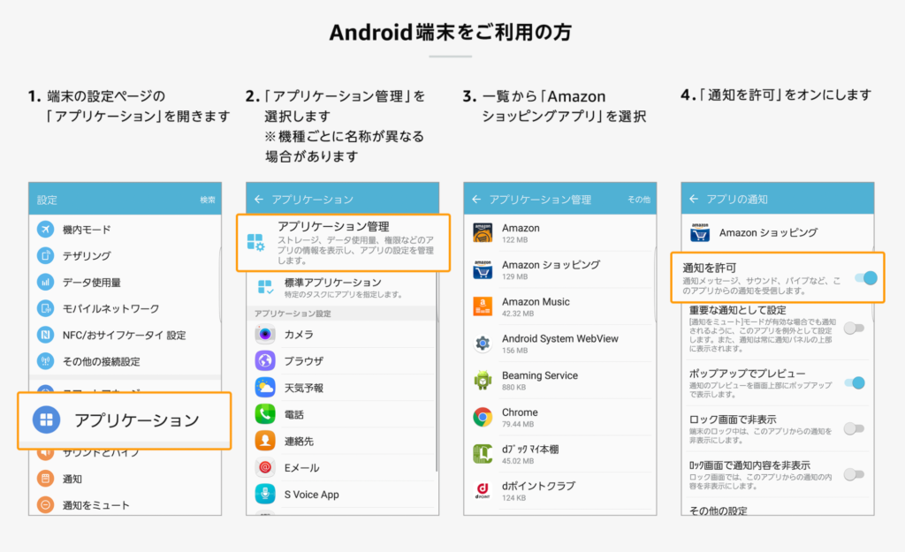Open テザリング via its icon

click(x=46, y=255)
